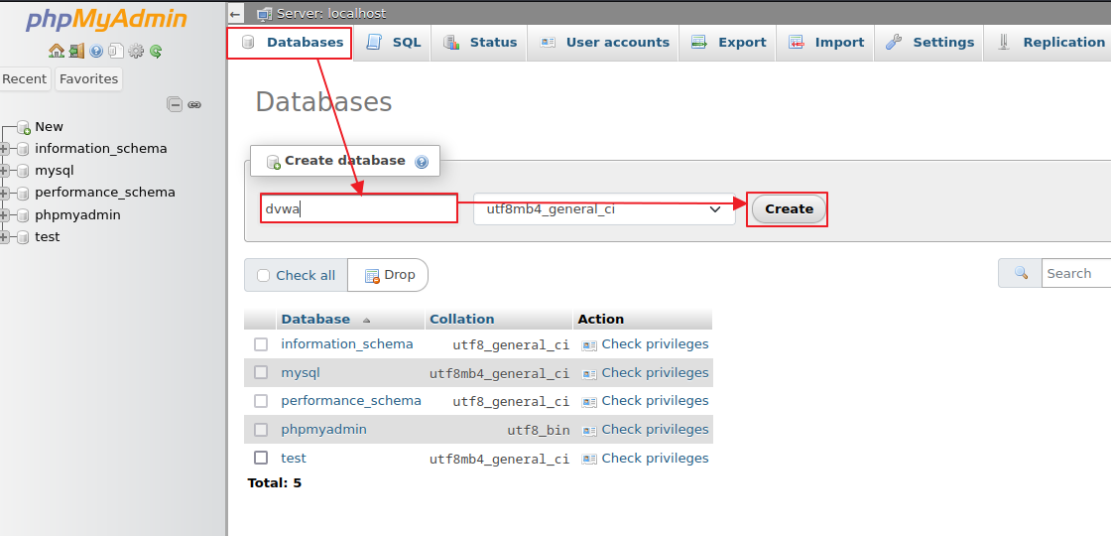Tick the Check all checkbox

(x=264, y=276)
